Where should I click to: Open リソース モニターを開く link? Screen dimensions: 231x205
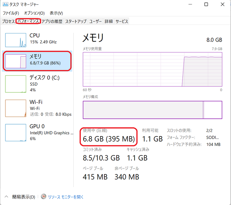coord(66,197)
